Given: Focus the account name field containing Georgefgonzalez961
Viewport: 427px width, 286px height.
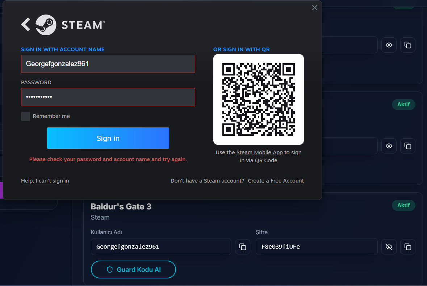Looking at the screenshot, I should coord(108,64).
